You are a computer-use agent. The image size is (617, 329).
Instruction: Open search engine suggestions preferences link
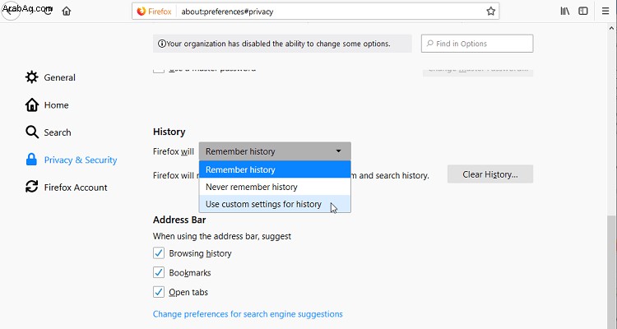click(248, 314)
